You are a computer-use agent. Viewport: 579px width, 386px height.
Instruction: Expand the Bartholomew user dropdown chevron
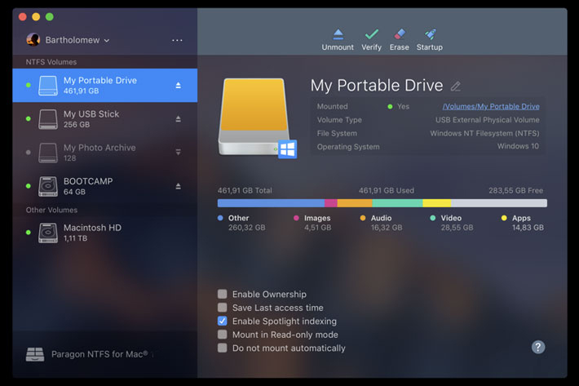107,40
